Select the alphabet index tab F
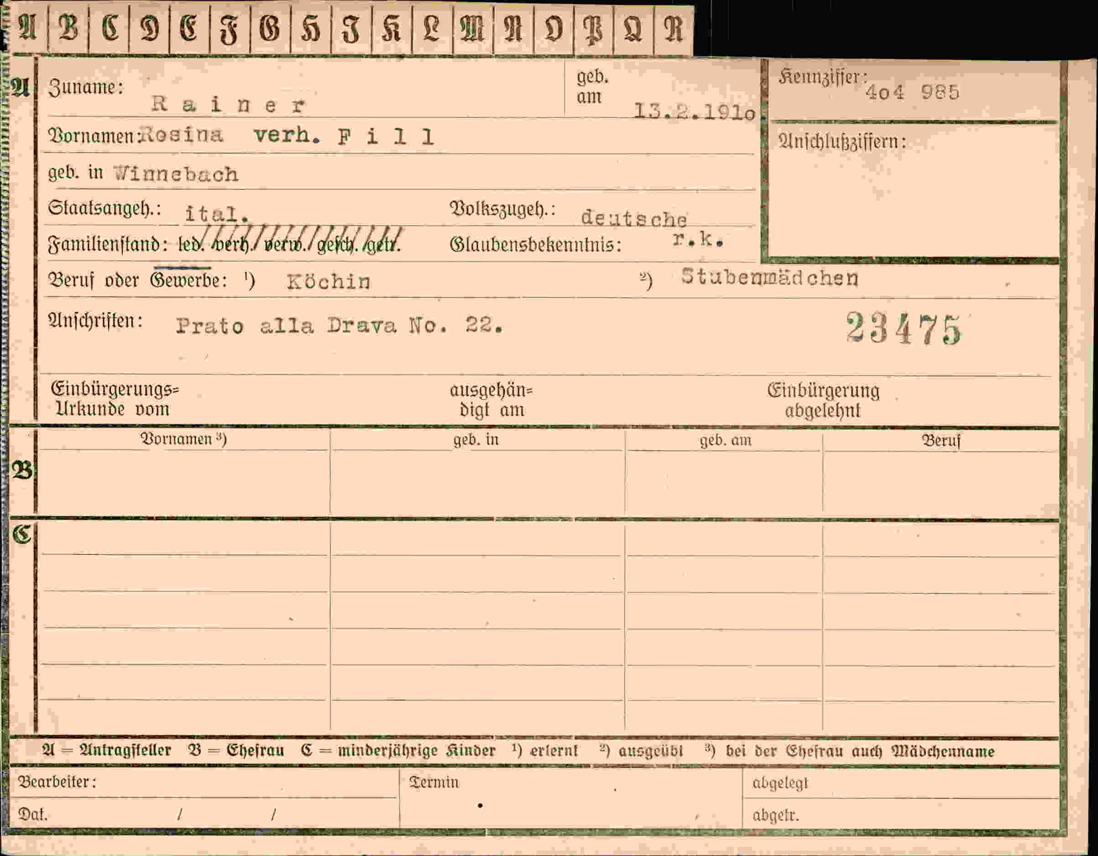This screenshot has width=1098, height=856. point(230,29)
